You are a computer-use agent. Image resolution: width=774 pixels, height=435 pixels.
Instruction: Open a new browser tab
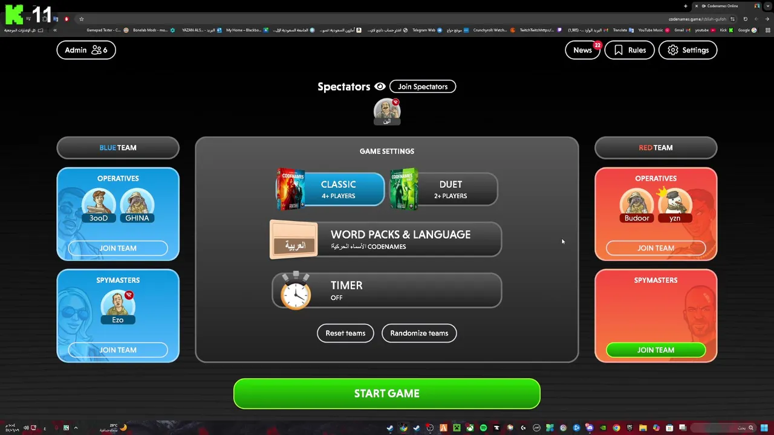(686, 6)
